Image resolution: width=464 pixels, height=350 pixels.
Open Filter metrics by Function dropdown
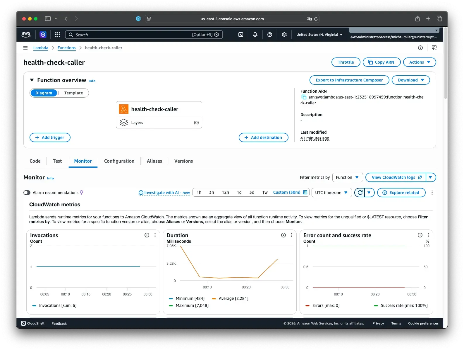[348, 177]
